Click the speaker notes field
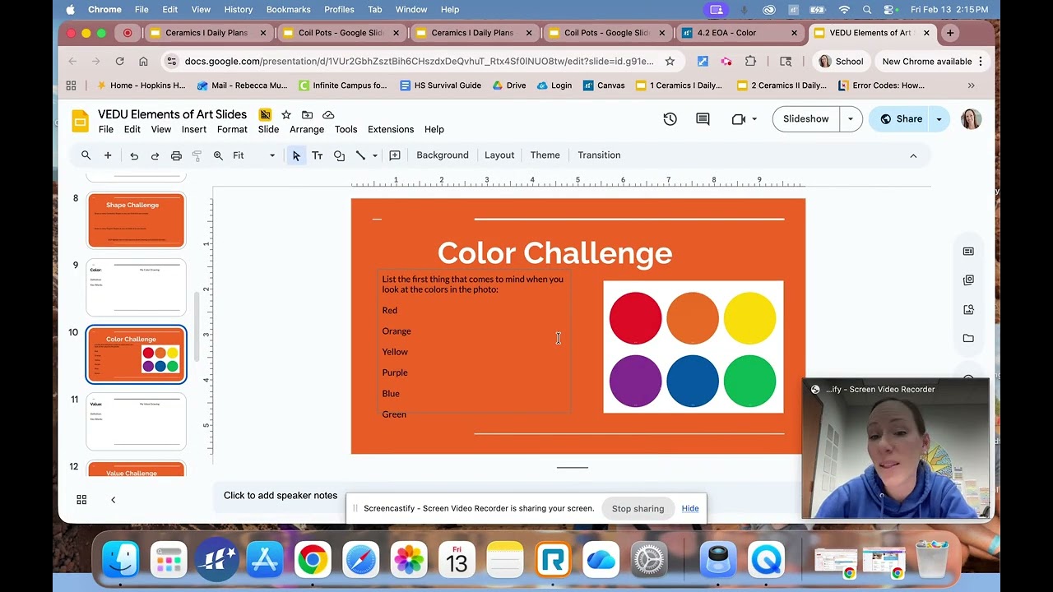 coord(280,496)
